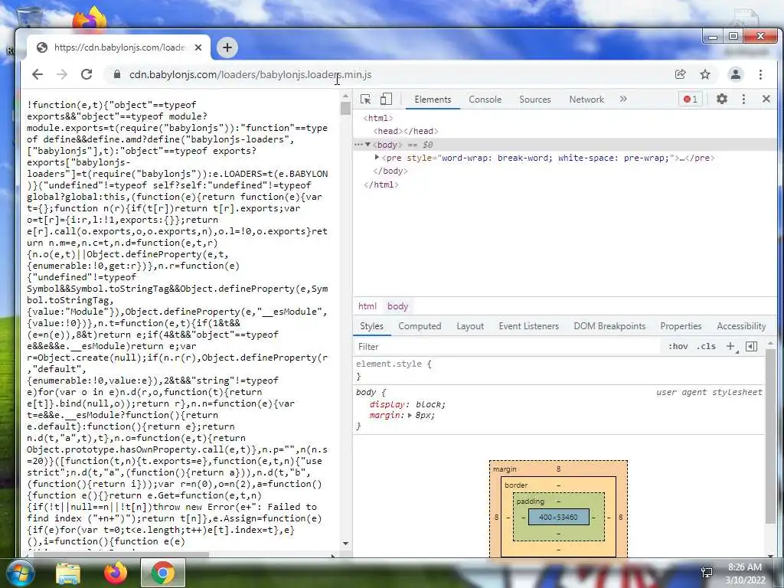Switch to the Sources tab
This screenshot has width=784, height=588.
[x=535, y=100]
